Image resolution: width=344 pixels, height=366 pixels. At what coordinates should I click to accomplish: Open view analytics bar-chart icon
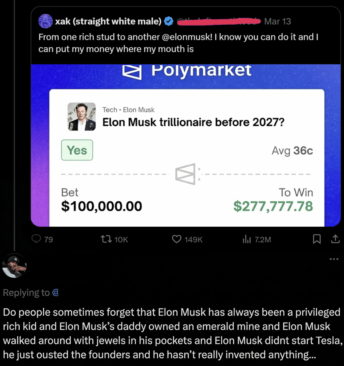click(247, 239)
